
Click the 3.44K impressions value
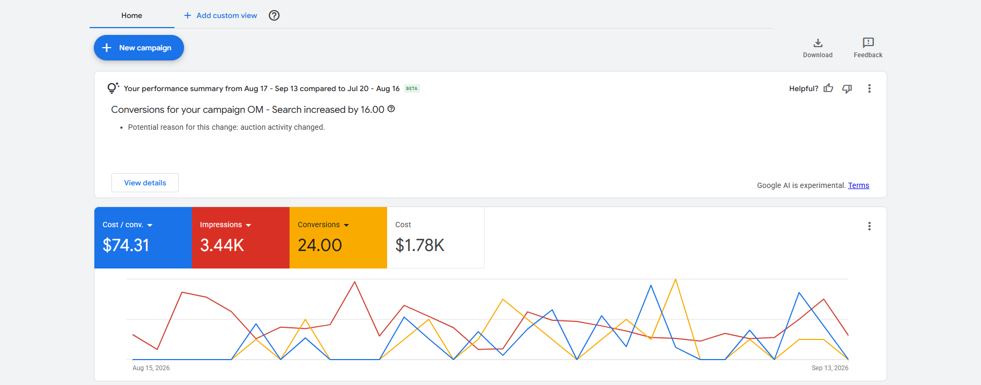pos(222,245)
